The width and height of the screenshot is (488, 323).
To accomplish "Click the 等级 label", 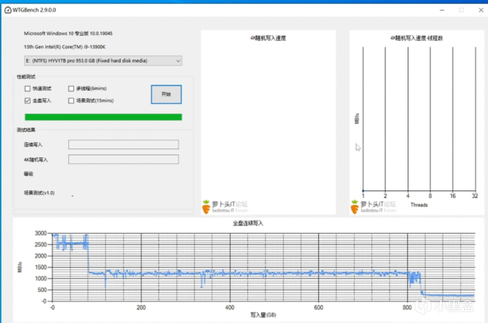I will click(x=28, y=174).
